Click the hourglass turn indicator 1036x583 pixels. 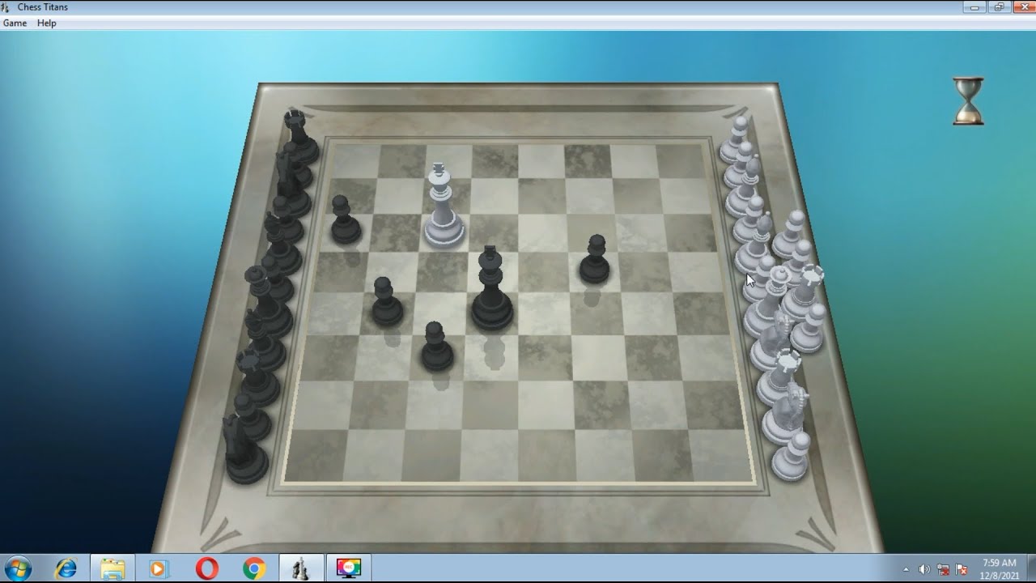(x=967, y=101)
